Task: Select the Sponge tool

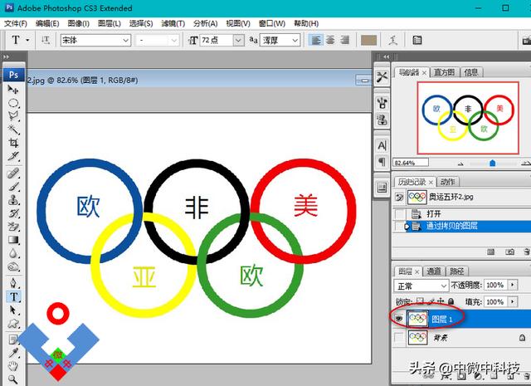Action: [13, 266]
